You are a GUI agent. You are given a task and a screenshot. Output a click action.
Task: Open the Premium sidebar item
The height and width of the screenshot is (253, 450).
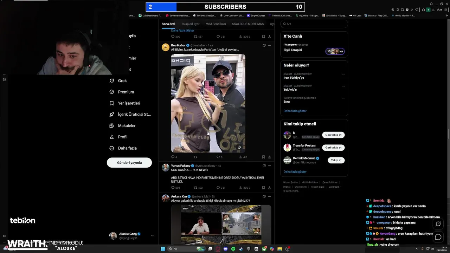[122, 92]
